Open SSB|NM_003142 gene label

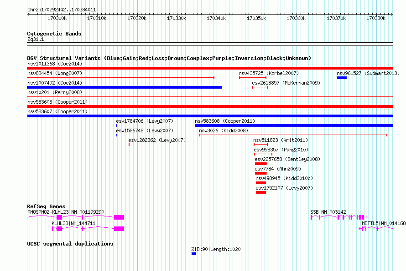coord(328,212)
